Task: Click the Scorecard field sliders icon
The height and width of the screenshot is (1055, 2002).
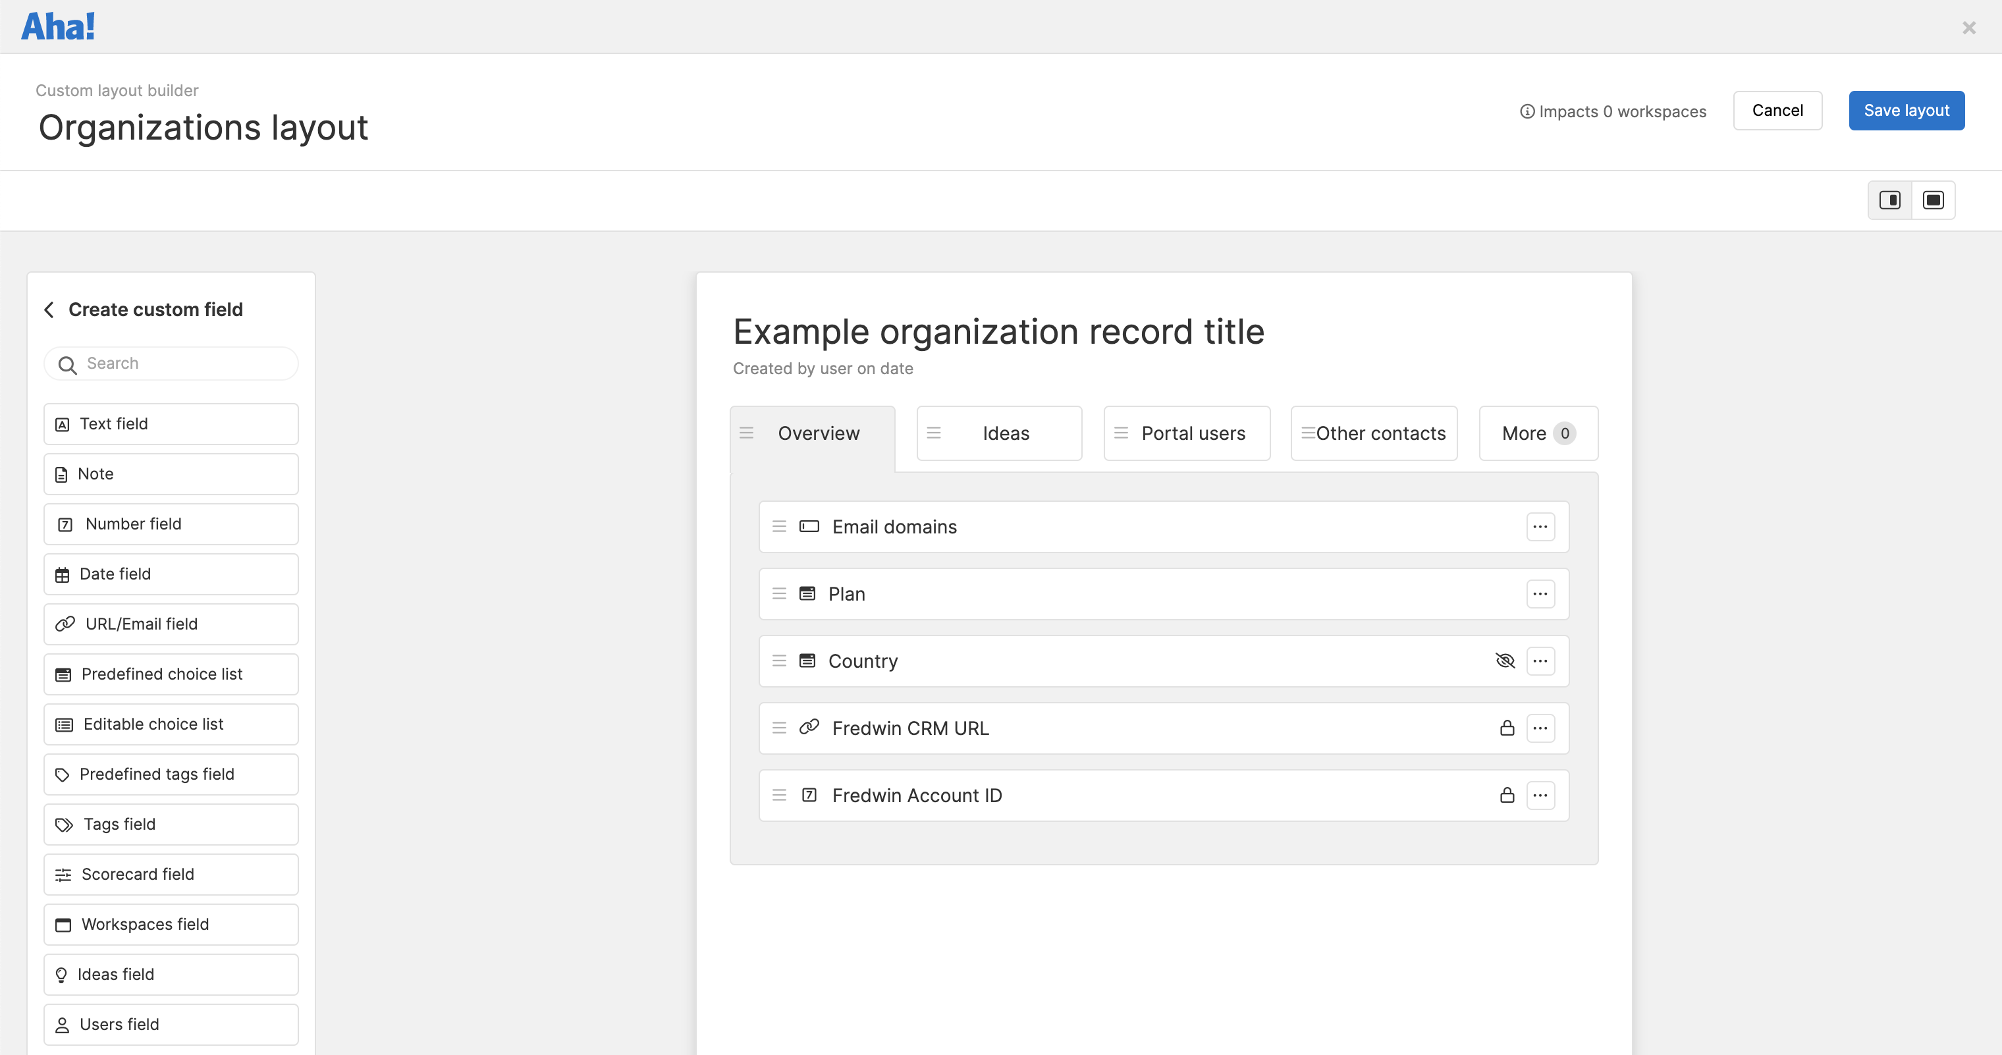Action: (63, 874)
